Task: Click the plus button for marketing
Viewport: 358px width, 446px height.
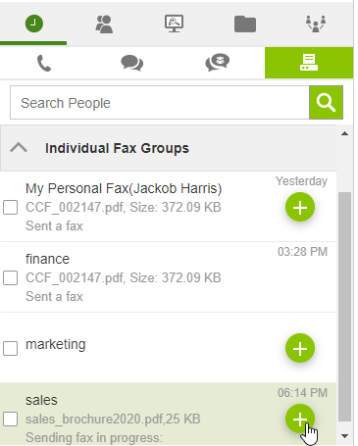Action: (x=300, y=348)
